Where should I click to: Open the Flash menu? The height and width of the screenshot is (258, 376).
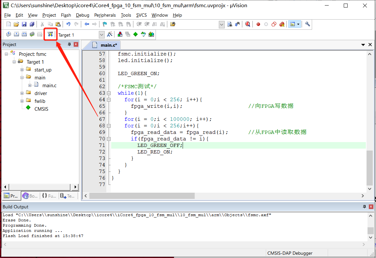point(66,15)
